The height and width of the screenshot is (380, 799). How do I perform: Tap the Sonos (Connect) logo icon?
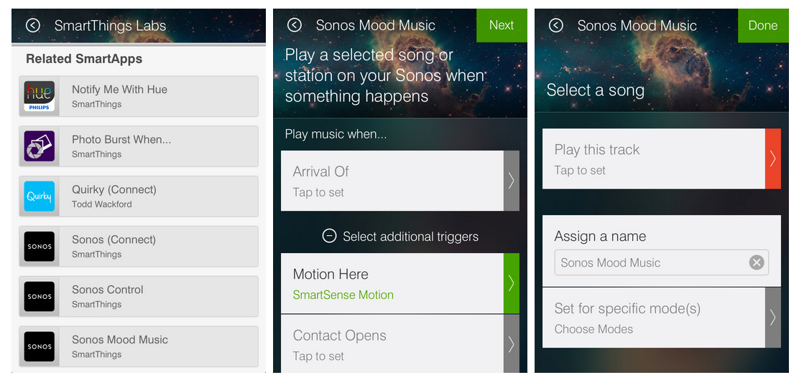coord(40,246)
